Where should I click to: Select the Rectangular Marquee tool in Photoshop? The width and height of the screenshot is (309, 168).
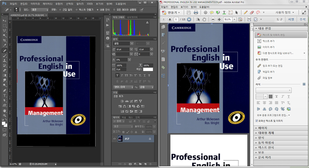4,26
